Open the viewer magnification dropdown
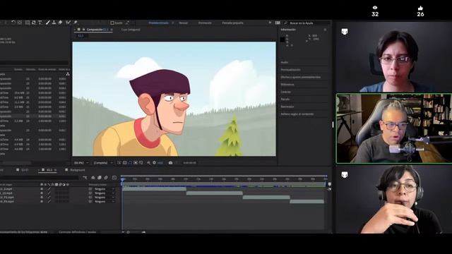 pos(81,163)
